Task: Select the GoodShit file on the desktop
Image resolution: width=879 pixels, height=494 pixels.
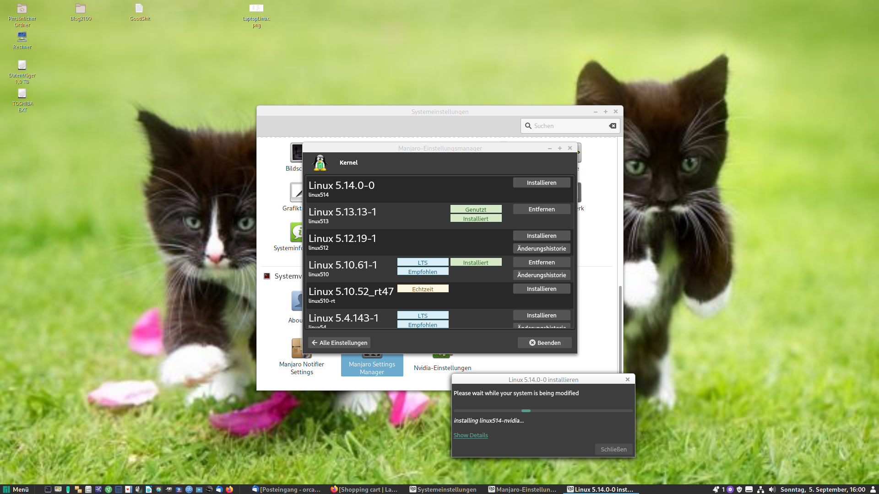Action: point(140,12)
